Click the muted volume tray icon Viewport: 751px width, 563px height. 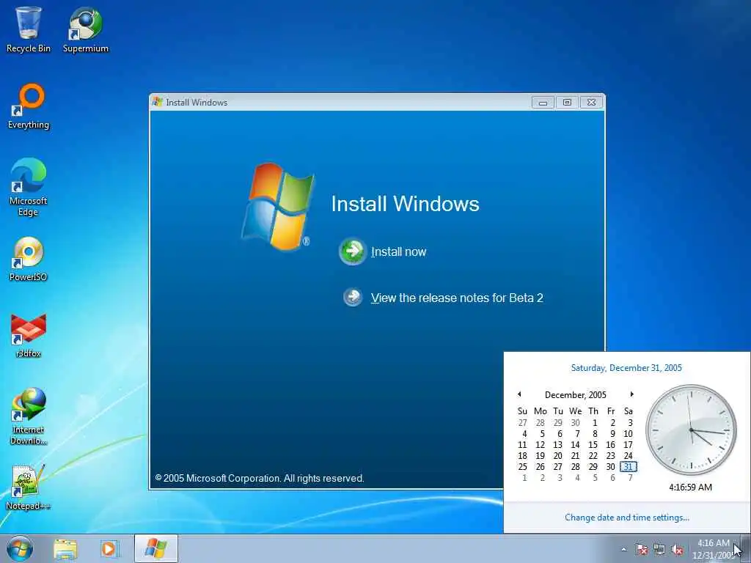pos(677,550)
